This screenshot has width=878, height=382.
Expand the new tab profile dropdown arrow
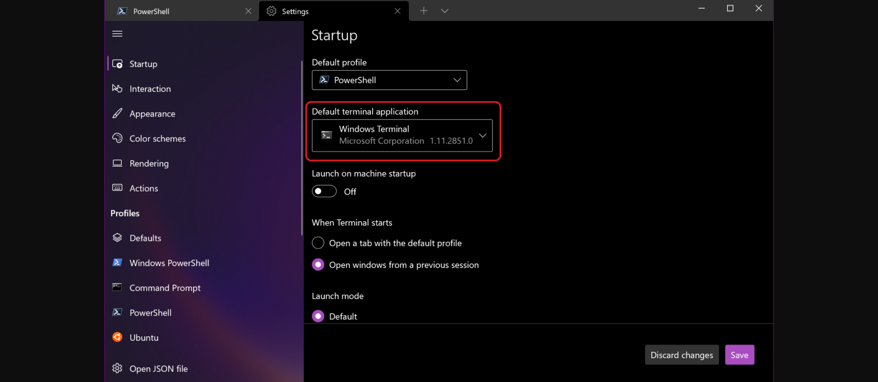coord(444,11)
